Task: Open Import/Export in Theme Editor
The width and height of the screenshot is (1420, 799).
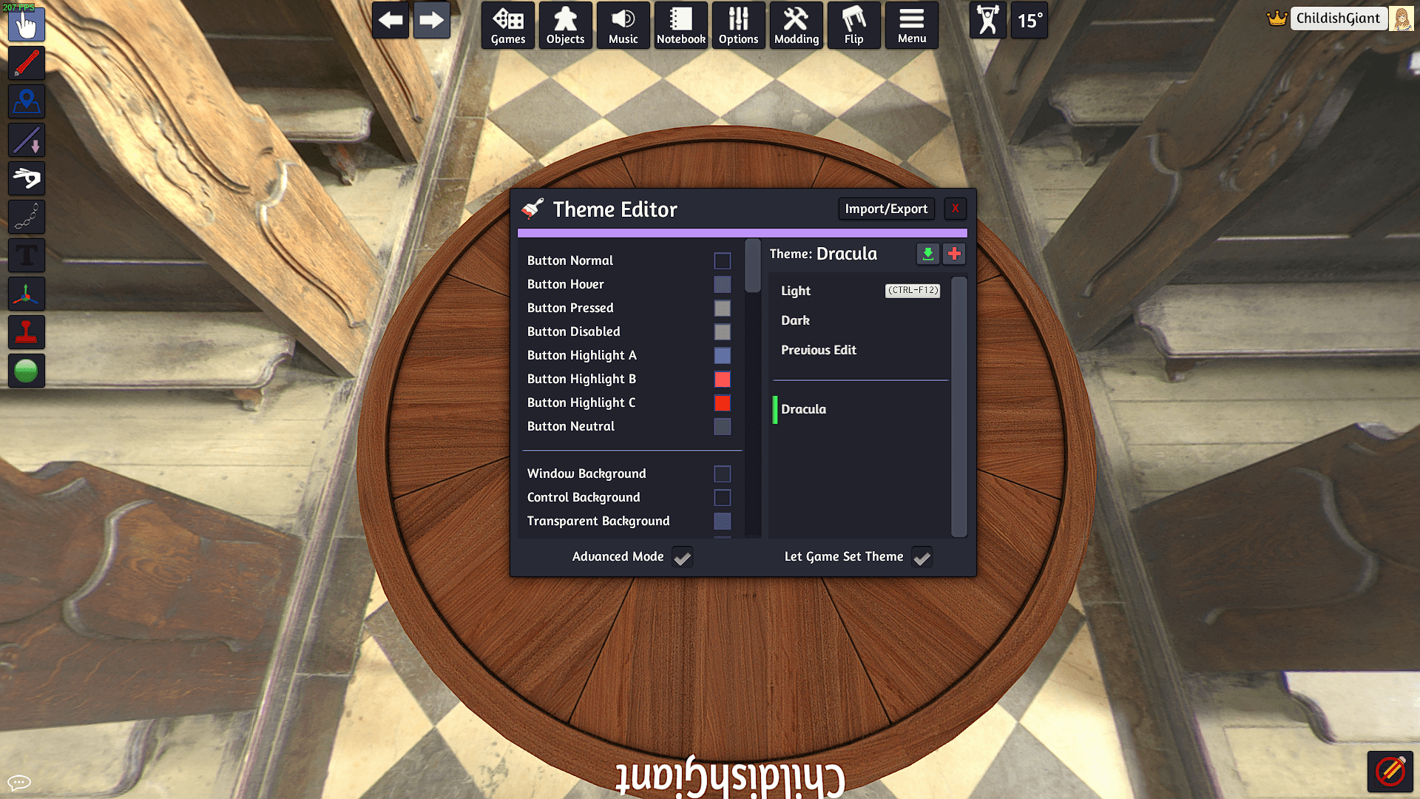Action: point(886,209)
